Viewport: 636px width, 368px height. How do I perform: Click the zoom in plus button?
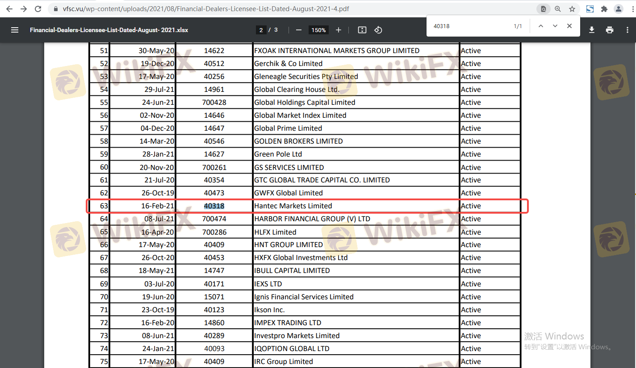pos(339,30)
